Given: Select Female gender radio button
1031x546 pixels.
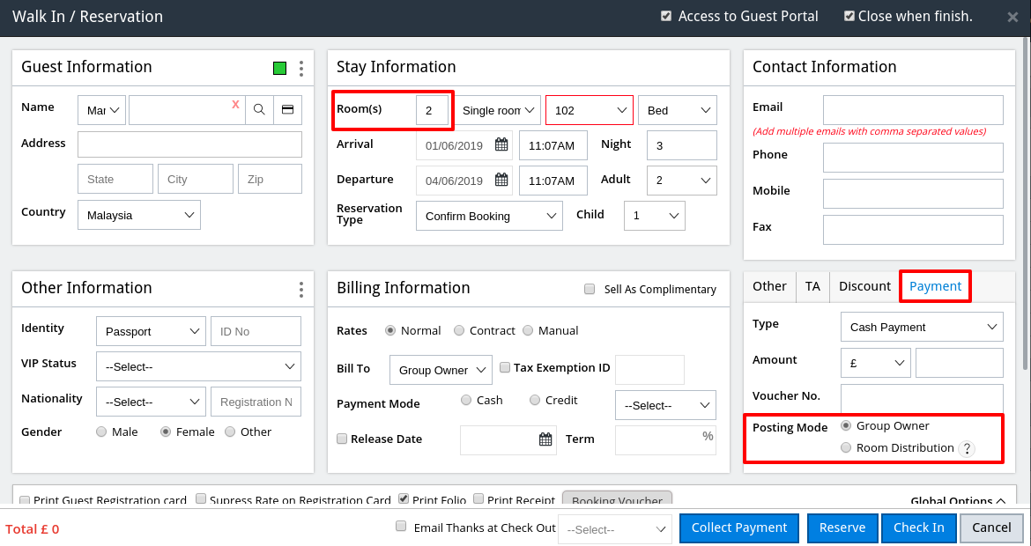Looking at the screenshot, I should pos(166,432).
